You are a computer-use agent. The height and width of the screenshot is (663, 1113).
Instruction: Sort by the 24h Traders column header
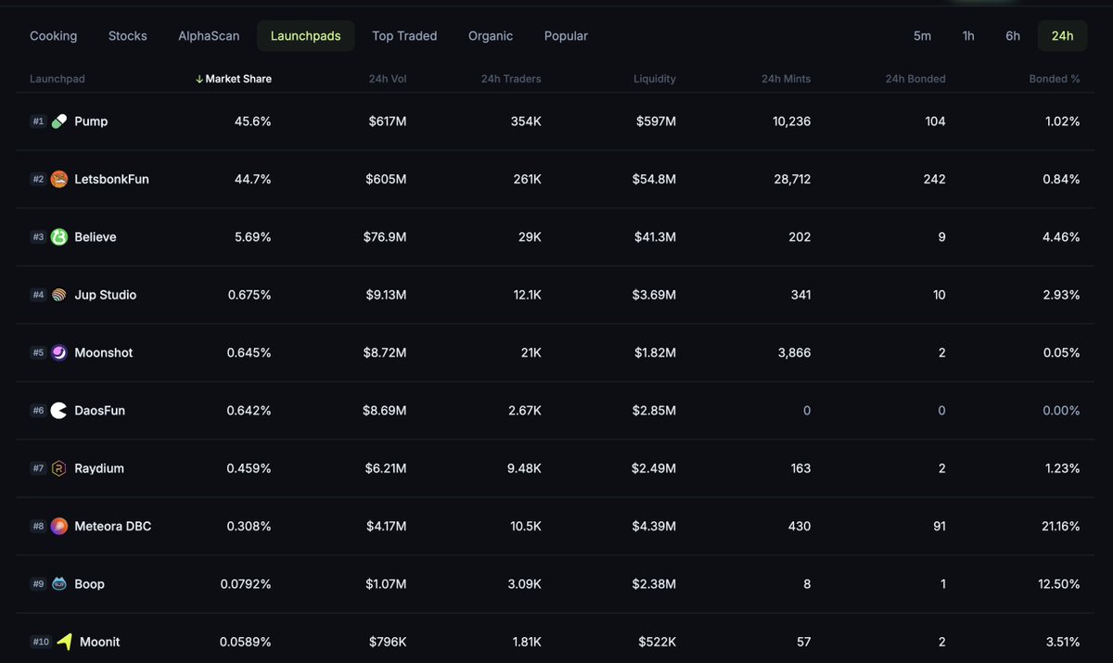click(511, 79)
